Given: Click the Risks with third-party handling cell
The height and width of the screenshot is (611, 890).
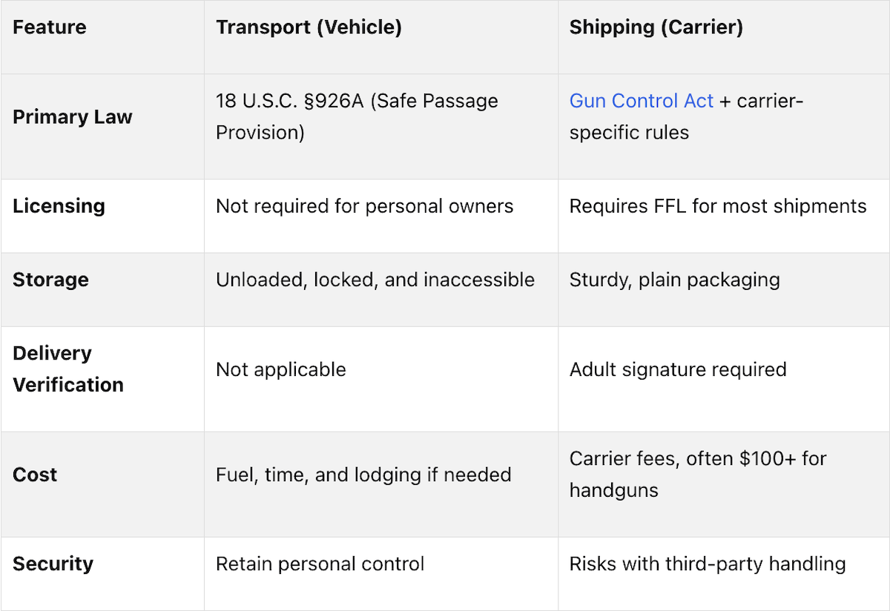Looking at the screenshot, I should pyautogui.click(x=707, y=564).
